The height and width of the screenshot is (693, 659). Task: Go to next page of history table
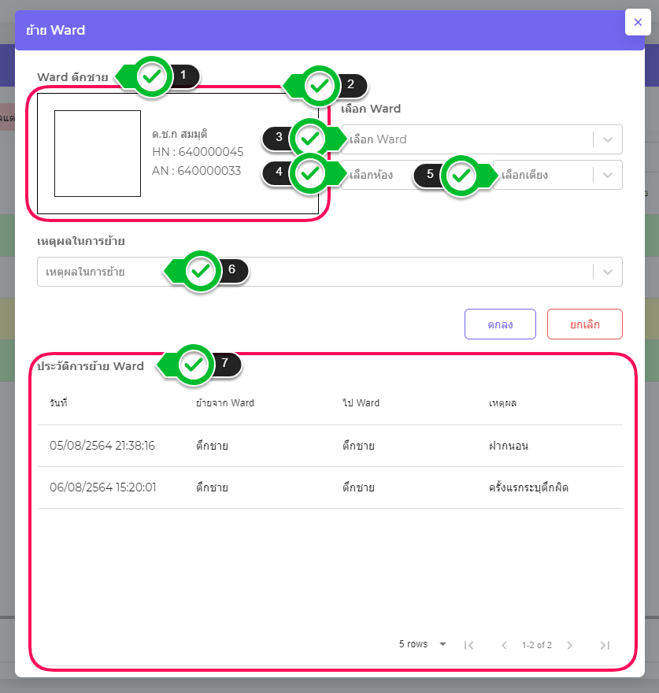click(x=570, y=645)
